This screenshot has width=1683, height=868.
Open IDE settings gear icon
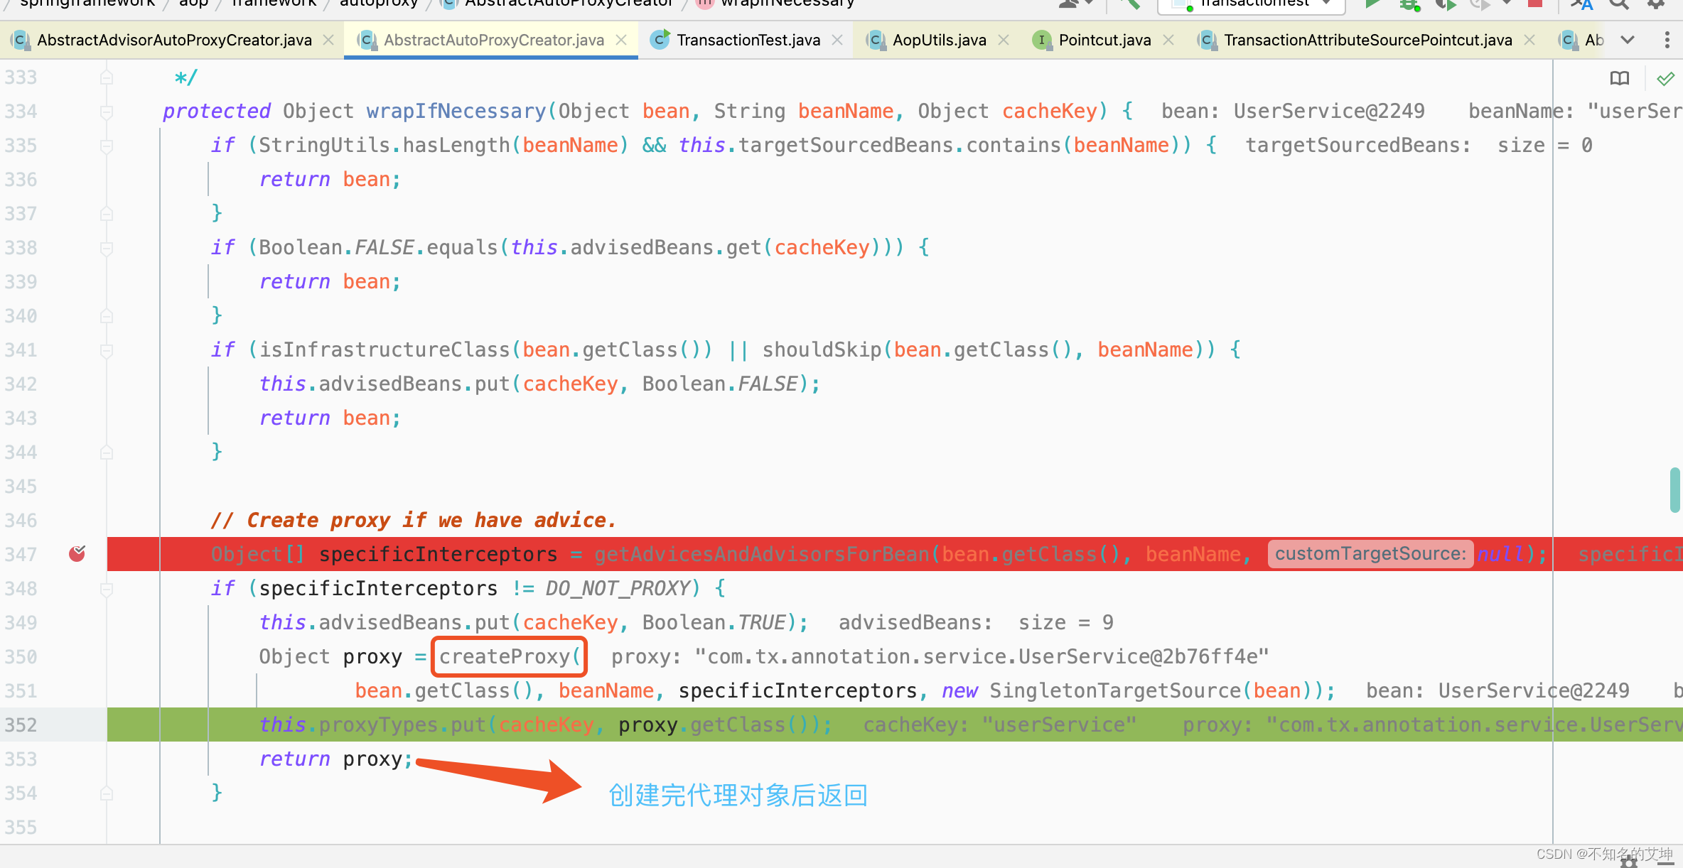(x=1656, y=4)
